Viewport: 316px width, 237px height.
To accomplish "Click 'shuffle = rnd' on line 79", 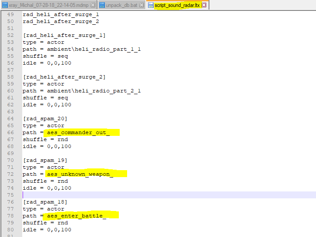I will coord(45,223).
